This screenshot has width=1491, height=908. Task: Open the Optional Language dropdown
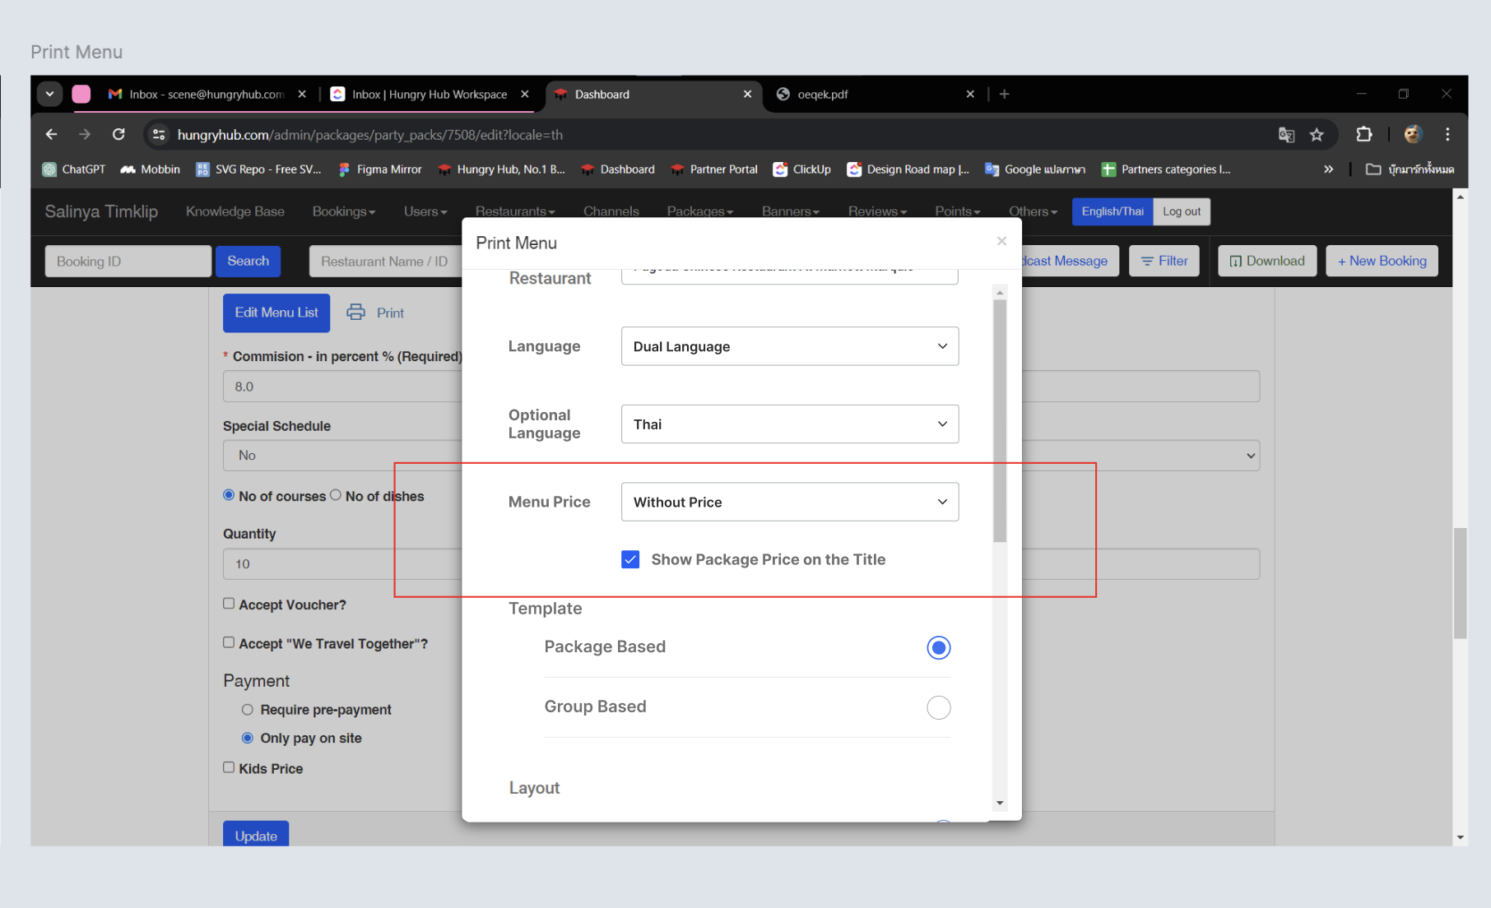click(x=789, y=424)
